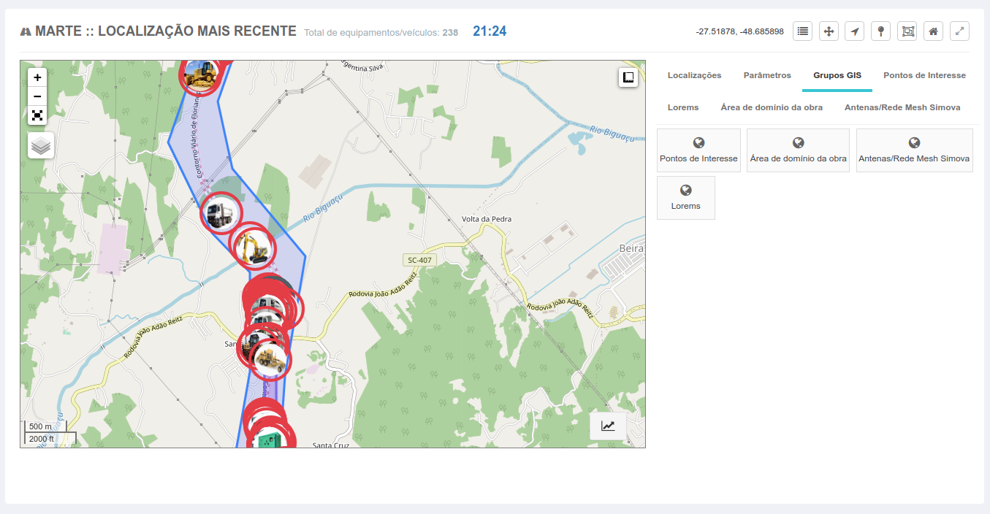Click the navigation arrow icon
This screenshot has height=514, width=990.
coord(855,31)
